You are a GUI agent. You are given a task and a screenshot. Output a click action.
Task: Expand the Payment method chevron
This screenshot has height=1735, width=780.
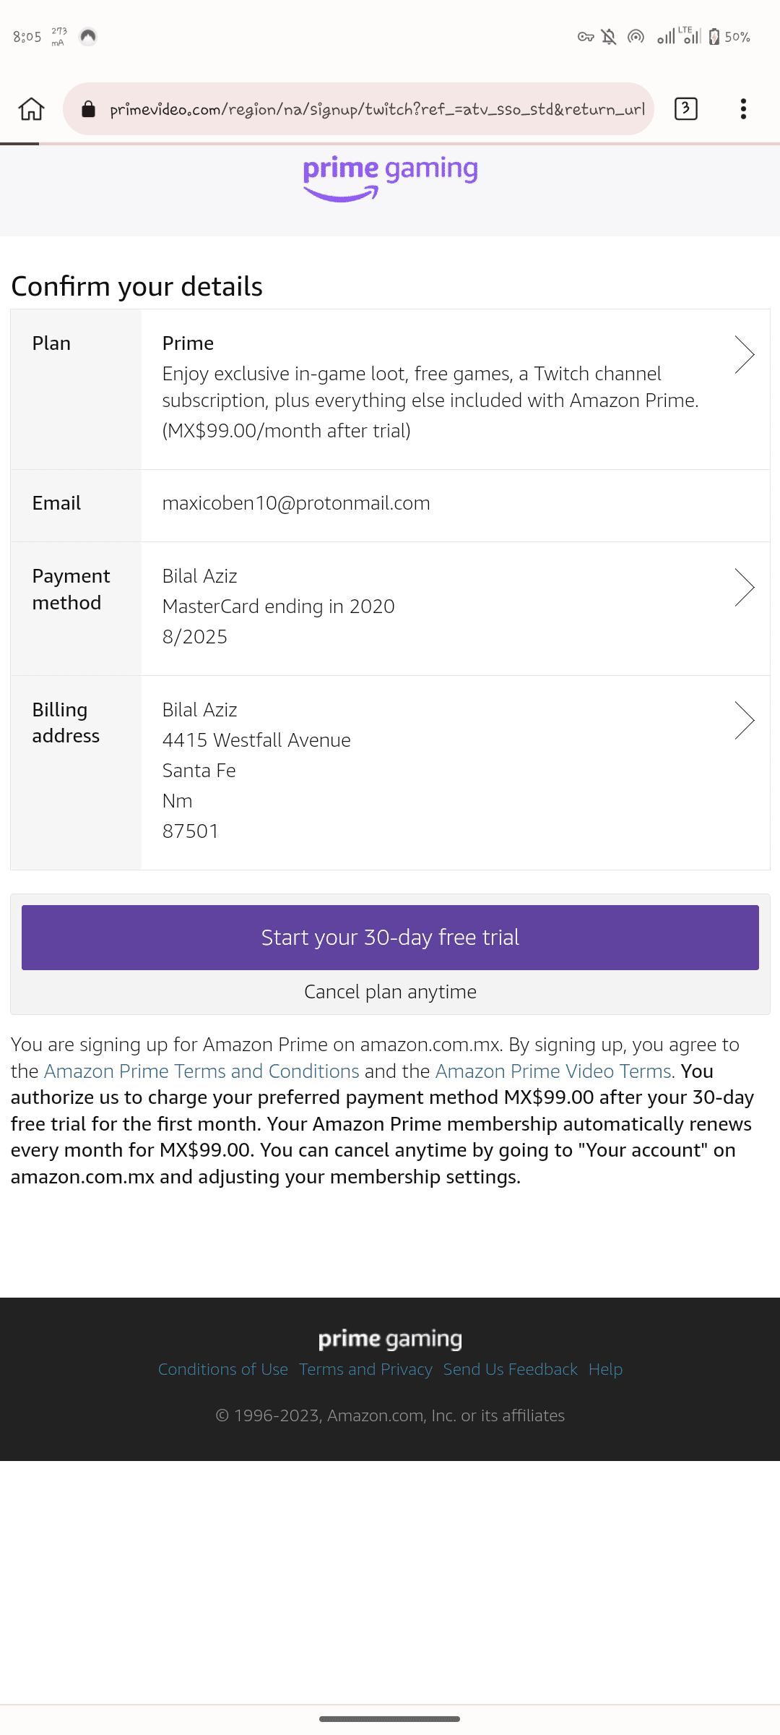[x=744, y=587]
